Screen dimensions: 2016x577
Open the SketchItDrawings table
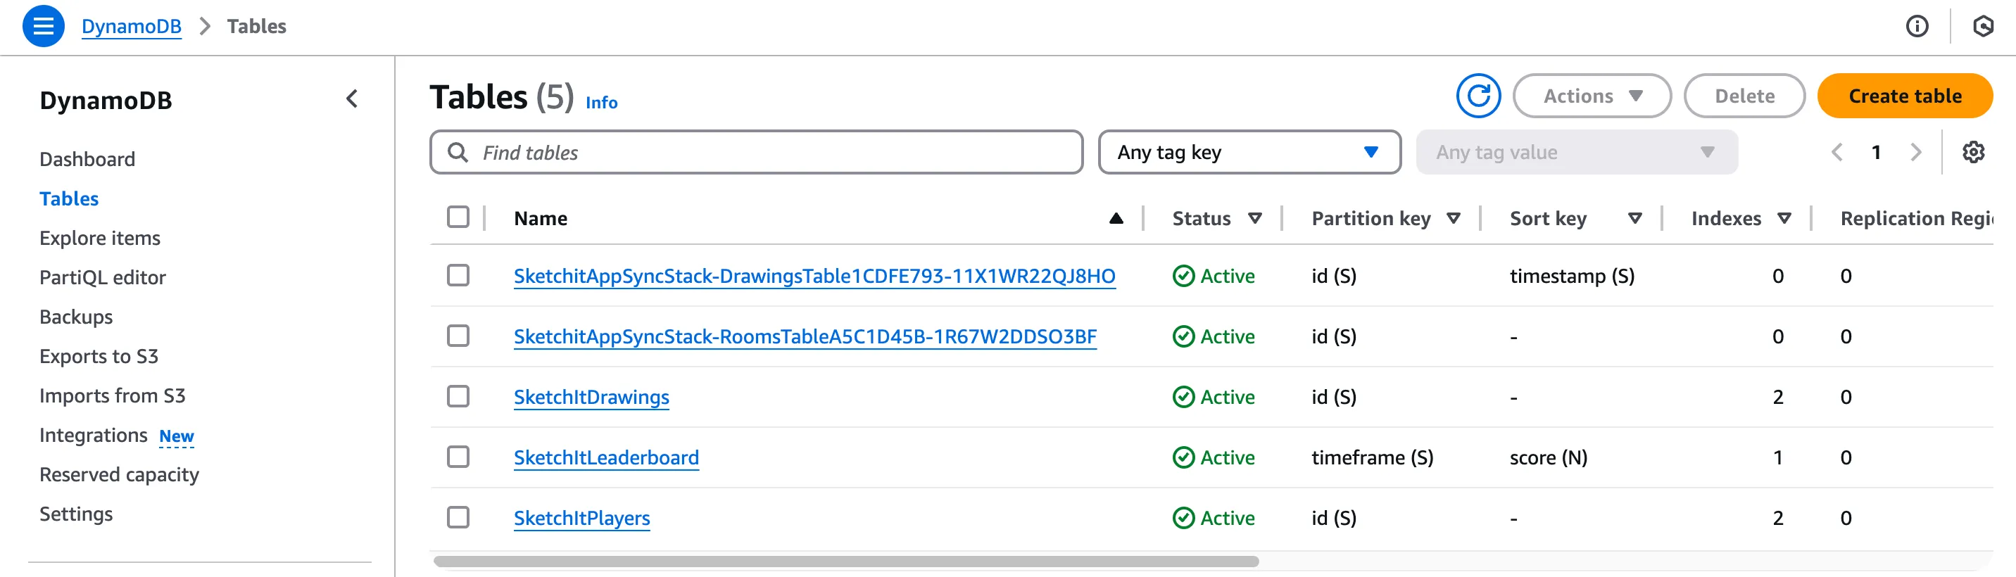point(591,397)
